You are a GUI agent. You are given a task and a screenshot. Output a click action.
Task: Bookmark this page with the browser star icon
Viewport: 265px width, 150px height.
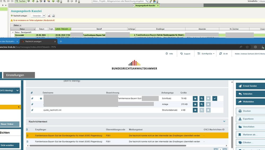click(x=247, y=47)
